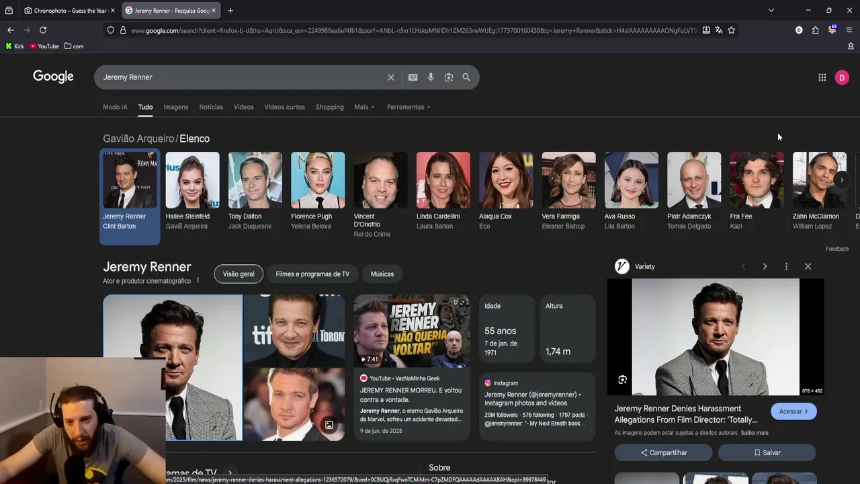Reload the current page
860x484 pixels.
pos(43,30)
